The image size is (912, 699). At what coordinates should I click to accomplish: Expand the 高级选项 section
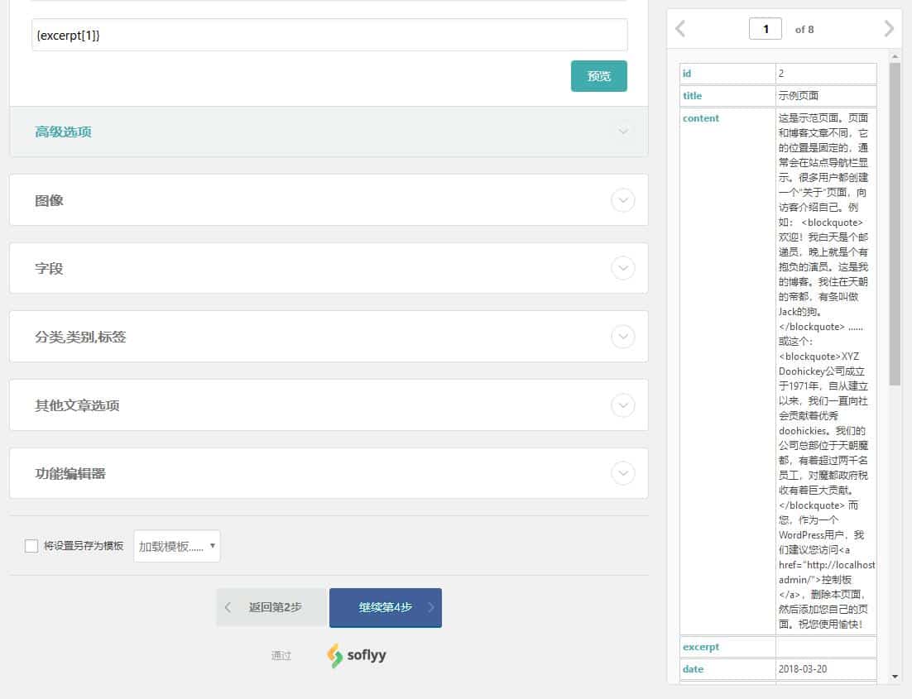(622, 132)
